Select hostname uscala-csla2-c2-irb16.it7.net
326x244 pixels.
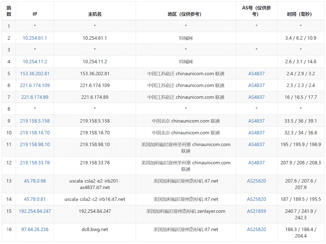(94, 199)
